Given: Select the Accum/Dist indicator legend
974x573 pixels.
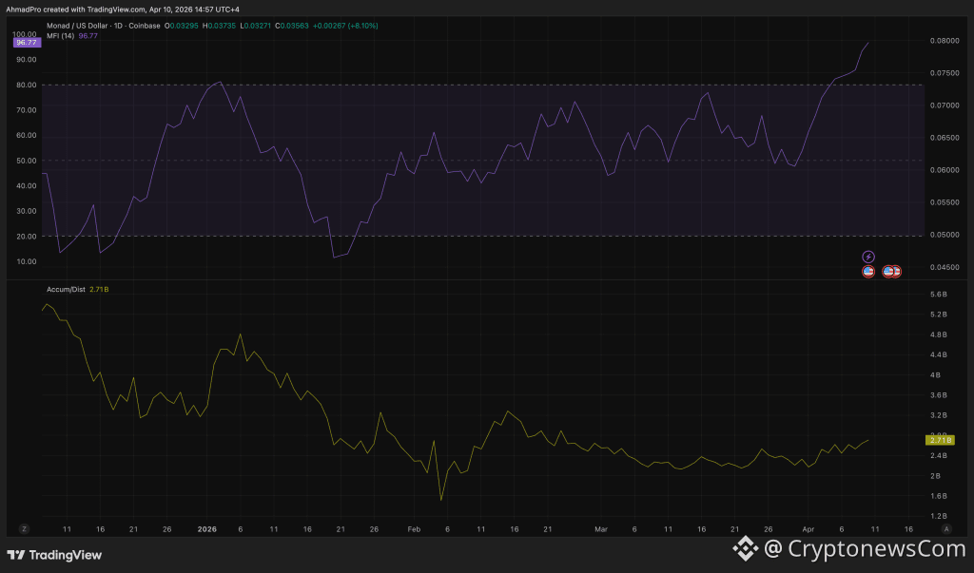Looking at the screenshot, I should (66, 289).
